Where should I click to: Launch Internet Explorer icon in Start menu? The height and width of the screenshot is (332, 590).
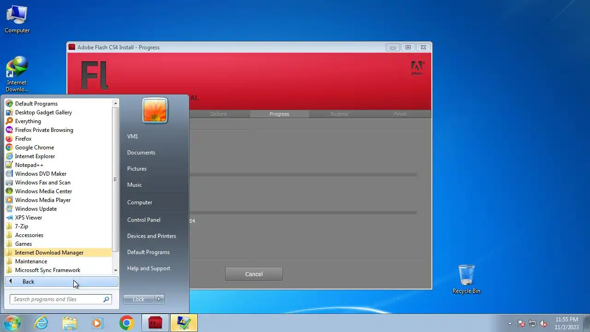(9, 156)
